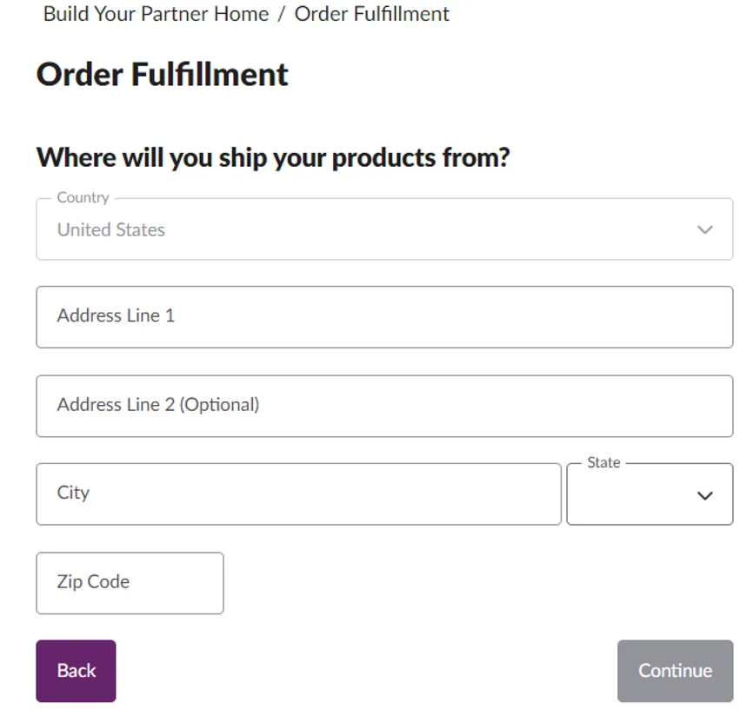Click the 'Zip Code' placeholder text

93,582
